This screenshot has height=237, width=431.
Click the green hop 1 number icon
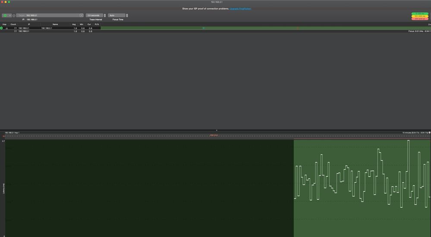tap(2, 28)
